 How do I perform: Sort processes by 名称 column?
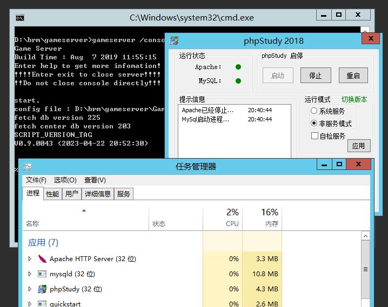point(85,219)
